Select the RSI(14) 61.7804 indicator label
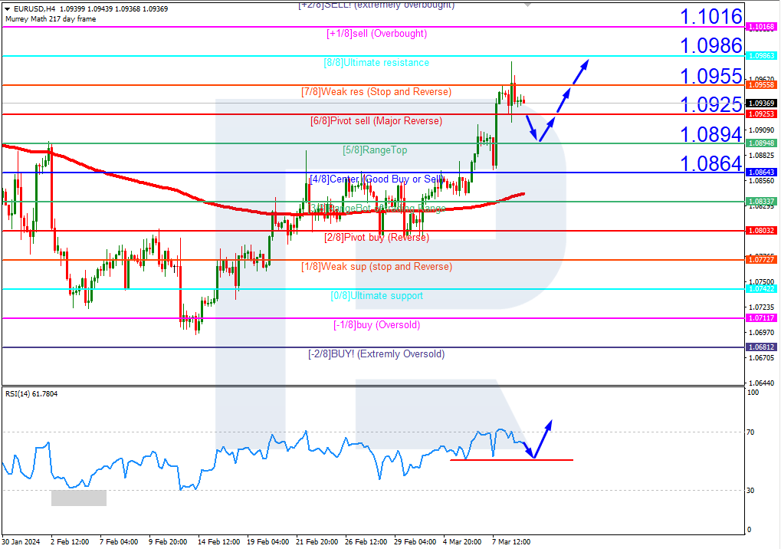Viewport: 781px width, 549px height. (x=32, y=393)
